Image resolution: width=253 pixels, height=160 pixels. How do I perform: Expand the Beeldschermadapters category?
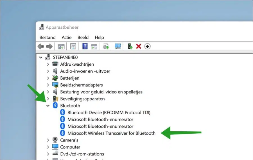(48, 85)
